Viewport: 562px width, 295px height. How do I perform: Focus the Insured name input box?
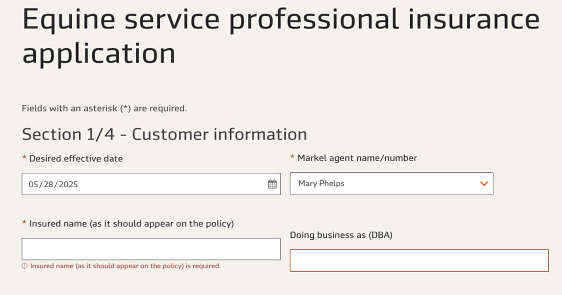coord(151,249)
